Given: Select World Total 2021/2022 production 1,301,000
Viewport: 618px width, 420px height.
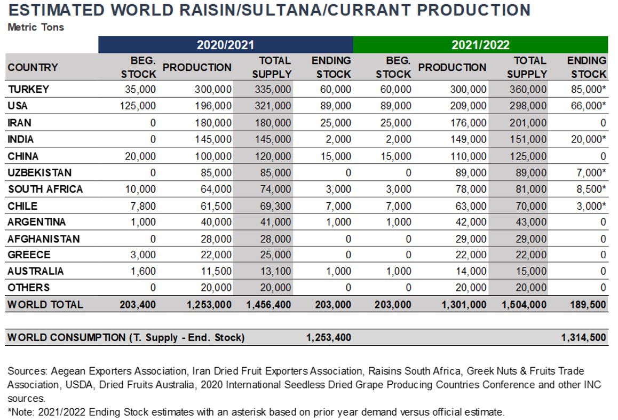Looking at the screenshot, I should click(464, 305).
